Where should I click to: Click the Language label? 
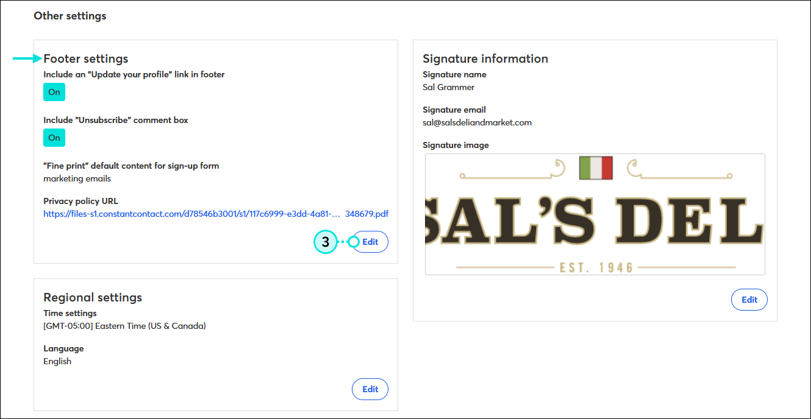click(x=63, y=348)
